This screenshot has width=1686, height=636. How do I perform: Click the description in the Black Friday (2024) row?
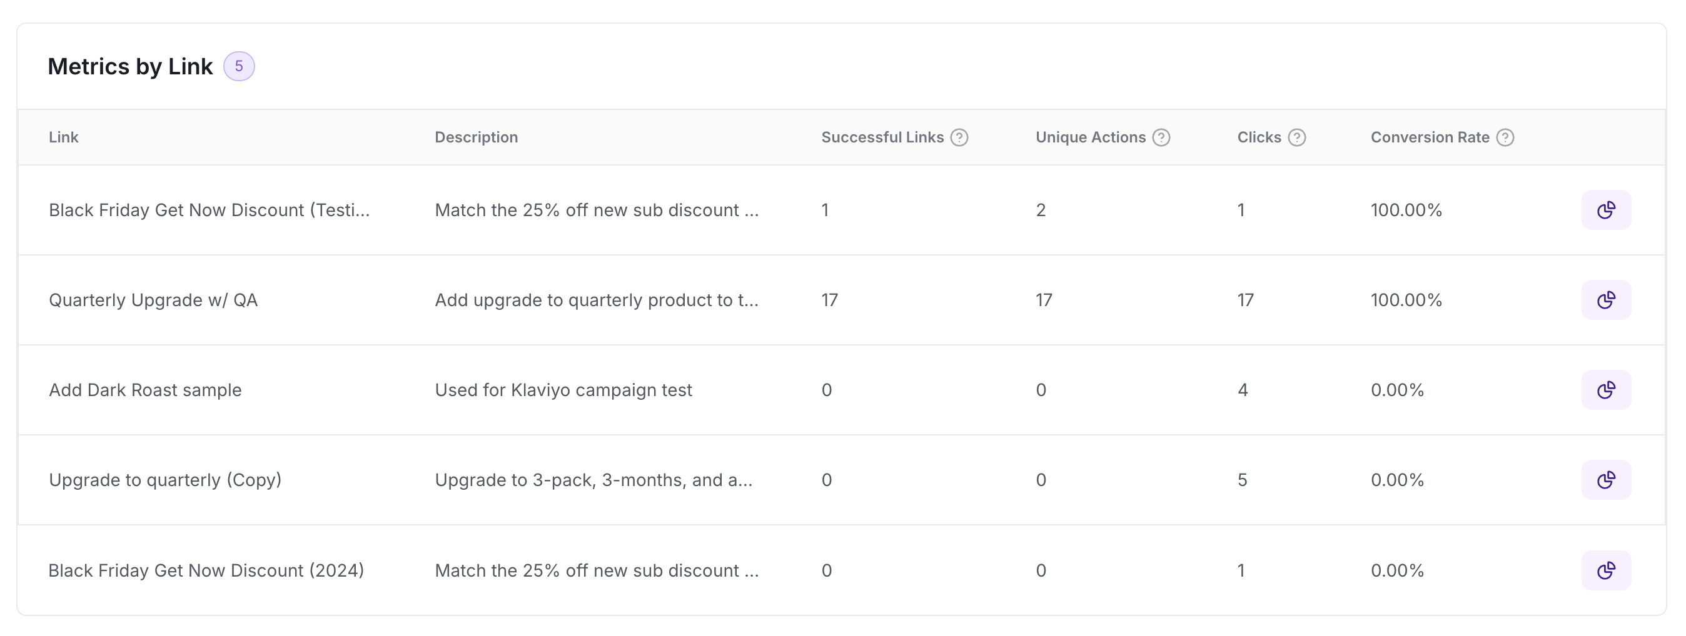tap(596, 570)
